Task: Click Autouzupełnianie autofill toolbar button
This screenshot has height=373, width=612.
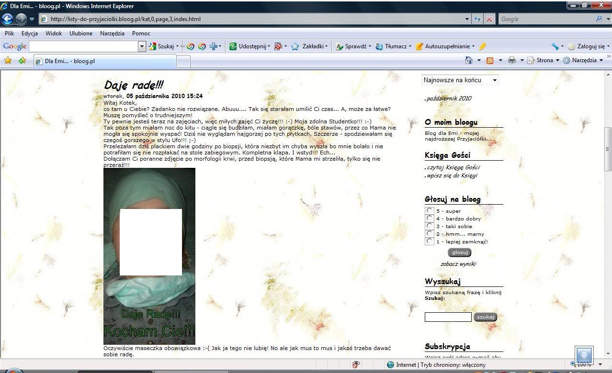Action: click(445, 46)
